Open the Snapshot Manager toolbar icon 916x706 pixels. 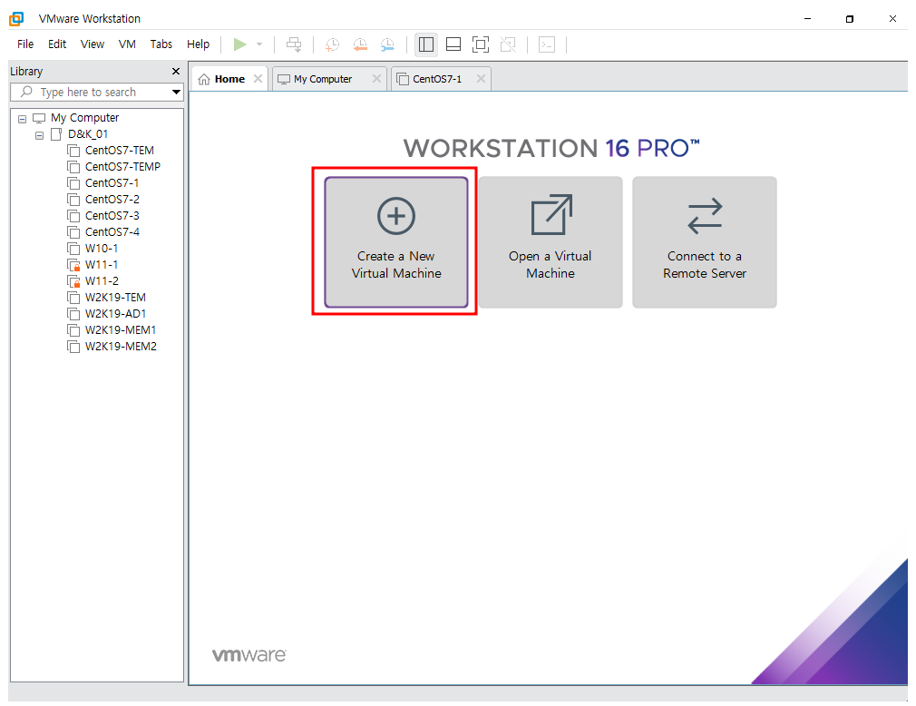(x=387, y=44)
